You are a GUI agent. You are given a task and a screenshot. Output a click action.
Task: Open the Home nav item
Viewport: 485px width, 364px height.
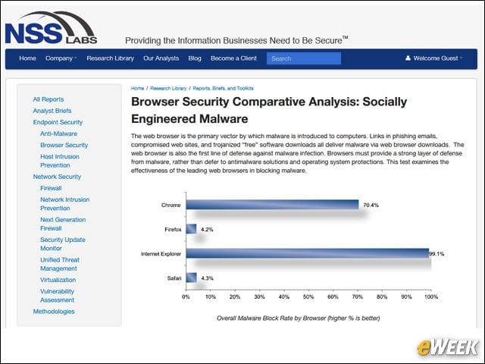point(27,58)
